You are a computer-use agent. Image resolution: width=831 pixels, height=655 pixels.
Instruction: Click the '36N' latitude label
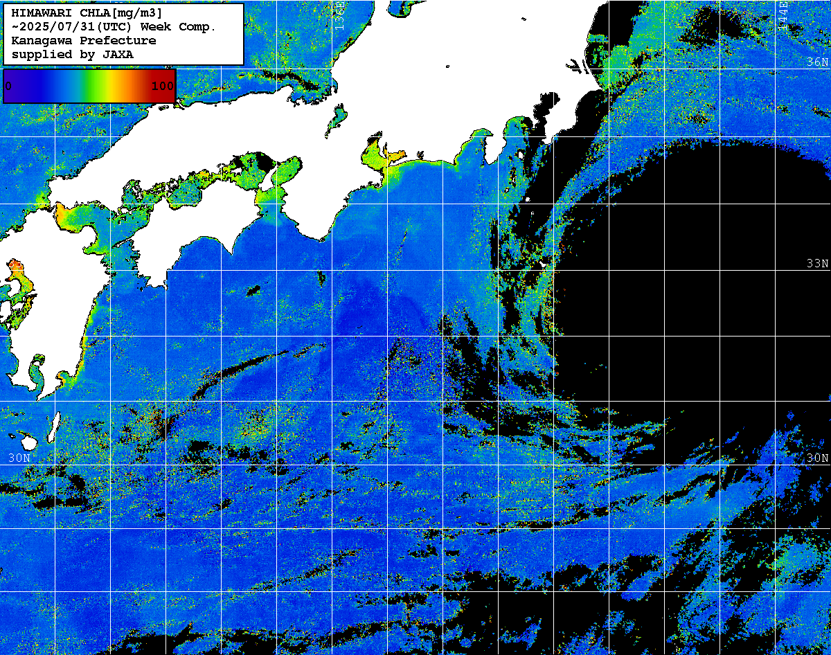coord(818,62)
